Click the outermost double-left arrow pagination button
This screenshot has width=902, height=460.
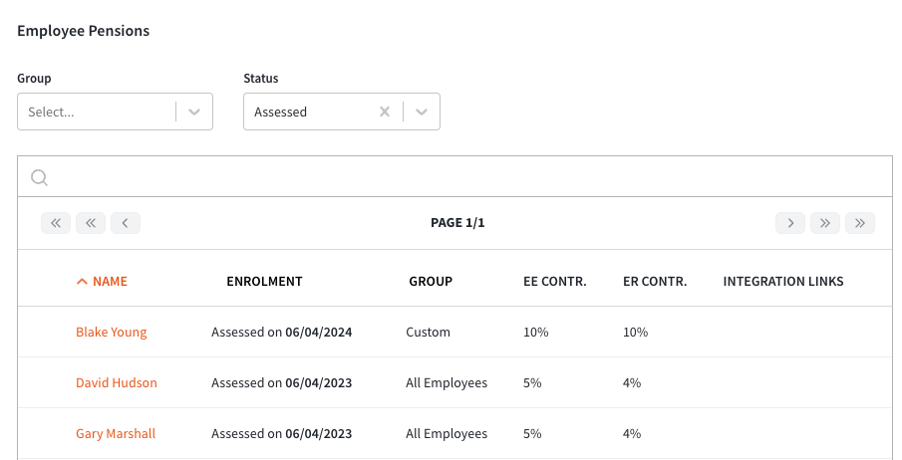(x=56, y=223)
